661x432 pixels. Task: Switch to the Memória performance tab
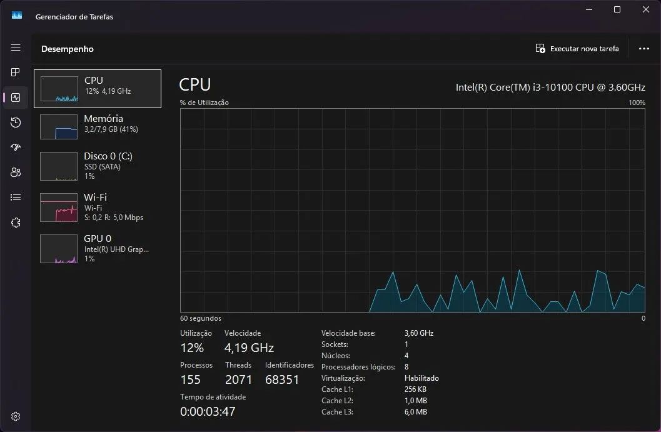click(97, 126)
